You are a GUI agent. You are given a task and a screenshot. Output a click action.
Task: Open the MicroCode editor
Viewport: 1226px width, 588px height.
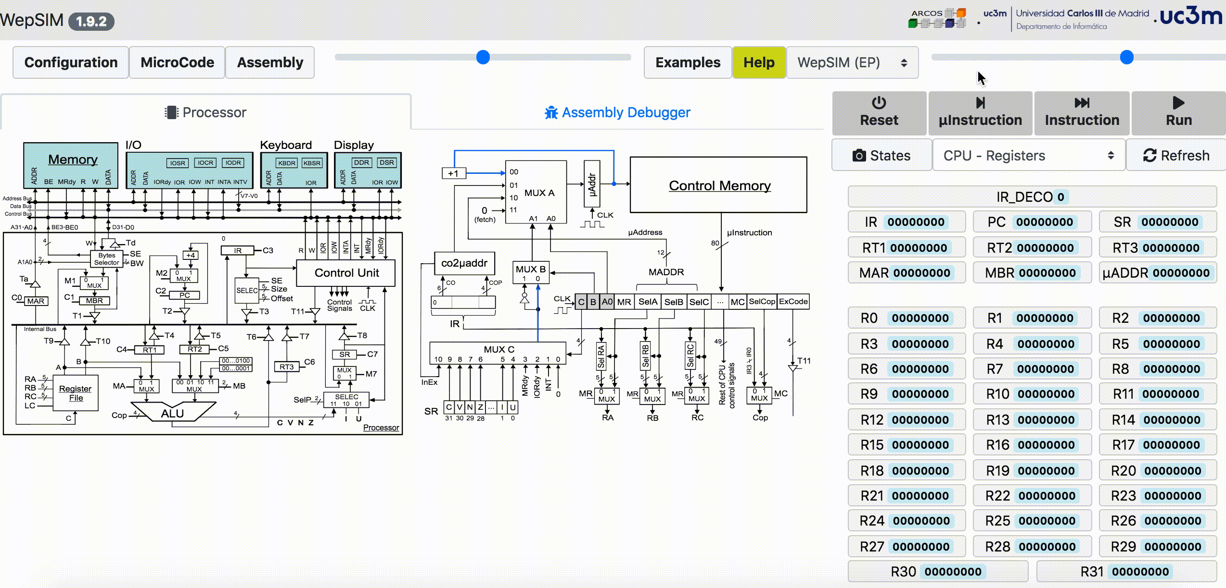[x=177, y=62]
